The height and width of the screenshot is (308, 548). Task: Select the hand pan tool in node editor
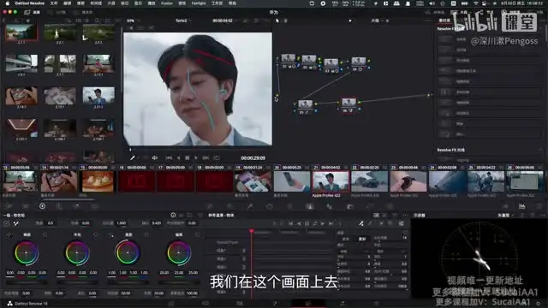tap(285, 21)
